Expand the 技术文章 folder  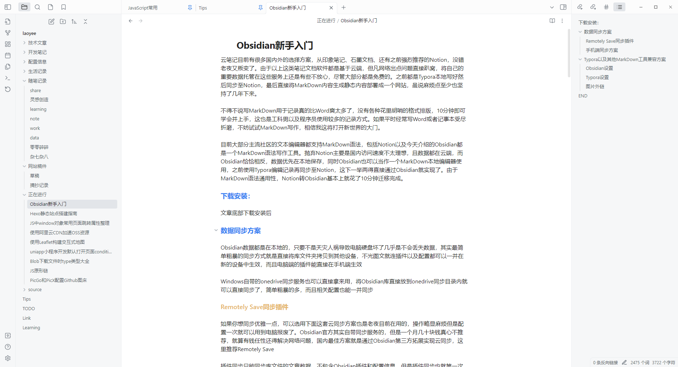(x=37, y=43)
